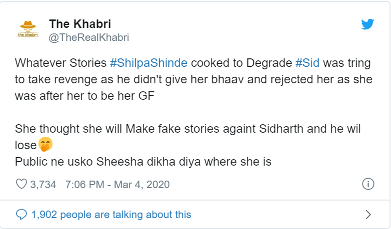
Task: Click the 'was after her to be her GF' line
Action: [84, 96]
